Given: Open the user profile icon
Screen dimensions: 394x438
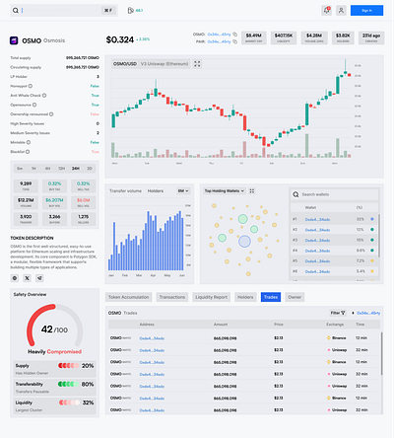Looking at the screenshot, I should tap(341, 11).
